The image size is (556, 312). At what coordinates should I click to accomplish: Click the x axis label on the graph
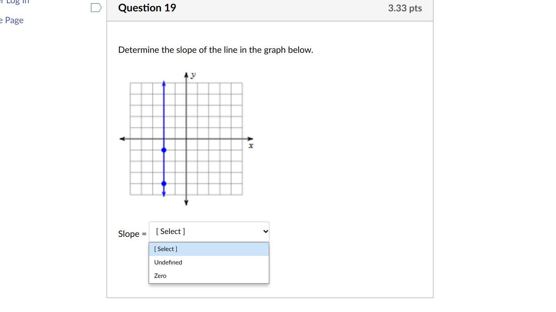point(251,145)
